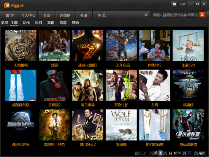The height and width of the screenshot is (157, 209).
Task: Click the 咱们结婚吧 title text
Action: tap(155, 144)
